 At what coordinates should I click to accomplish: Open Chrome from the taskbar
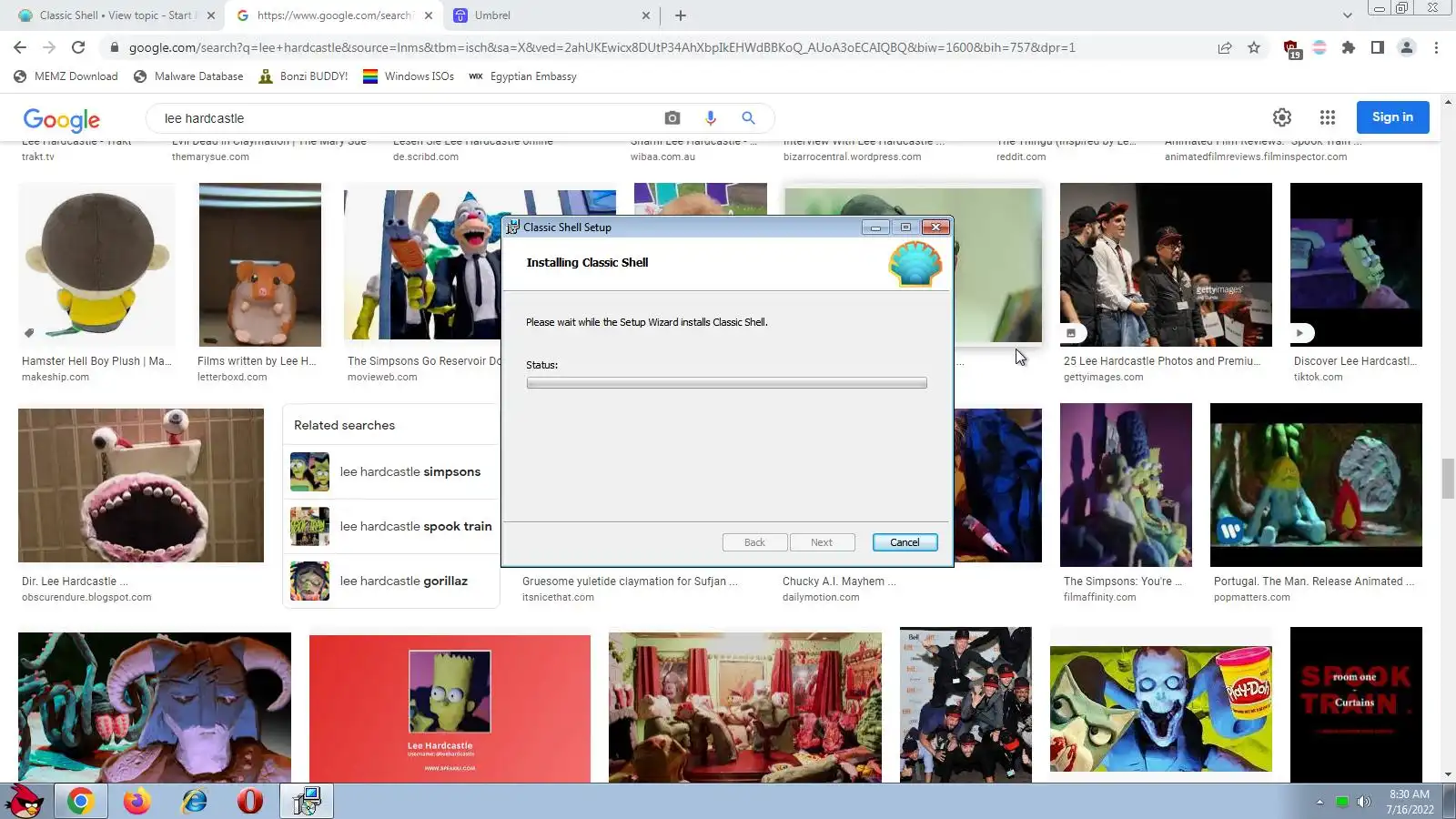click(x=80, y=801)
